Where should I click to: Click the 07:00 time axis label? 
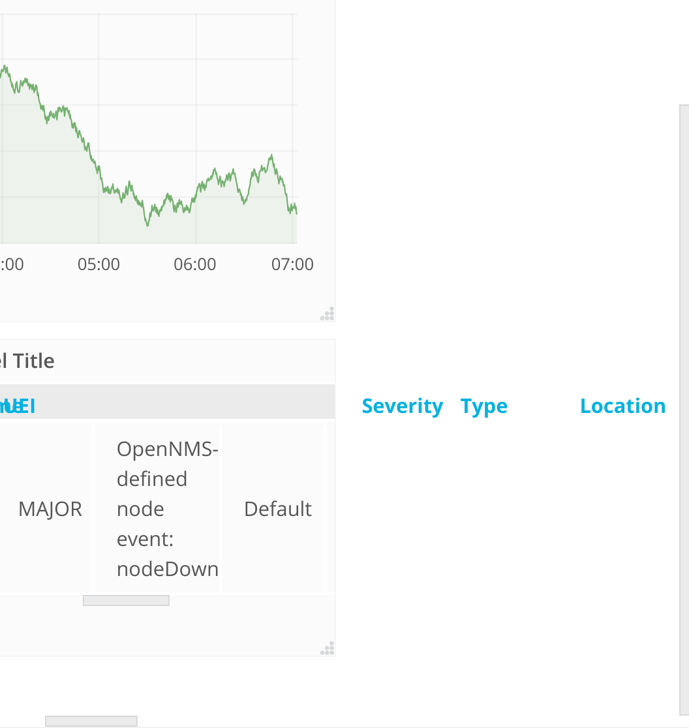[x=292, y=264]
